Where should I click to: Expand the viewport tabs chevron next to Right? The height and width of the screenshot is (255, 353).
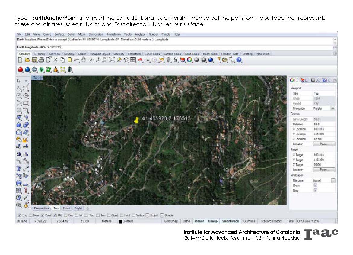(87, 208)
